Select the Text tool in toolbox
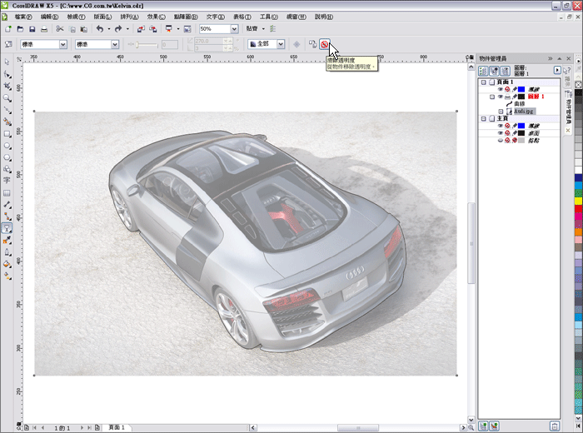This screenshot has height=433, width=583. [x=7, y=180]
